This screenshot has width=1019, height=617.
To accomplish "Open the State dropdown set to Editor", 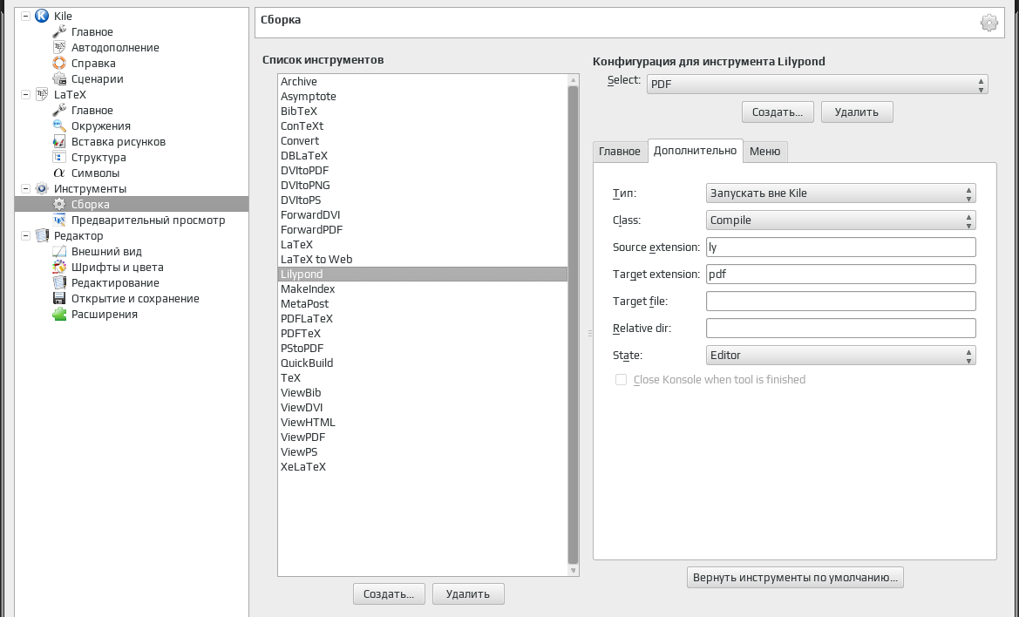I will coord(840,356).
